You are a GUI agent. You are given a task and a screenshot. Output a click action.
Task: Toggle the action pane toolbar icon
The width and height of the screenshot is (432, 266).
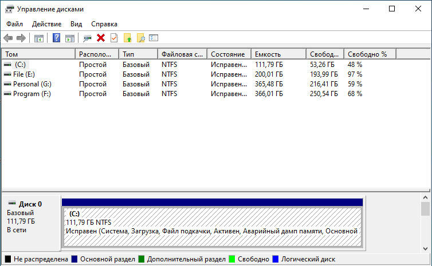click(70, 38)
